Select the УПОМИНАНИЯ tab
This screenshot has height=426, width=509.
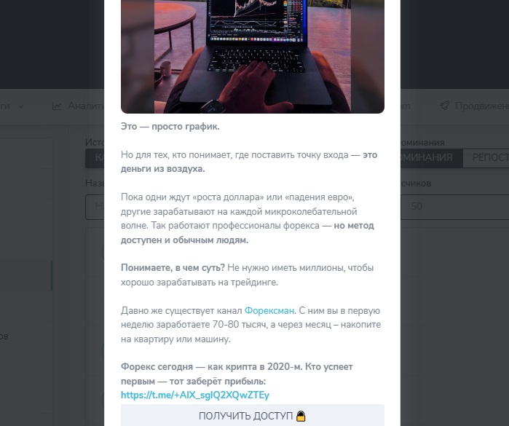(x=431, y=158)
